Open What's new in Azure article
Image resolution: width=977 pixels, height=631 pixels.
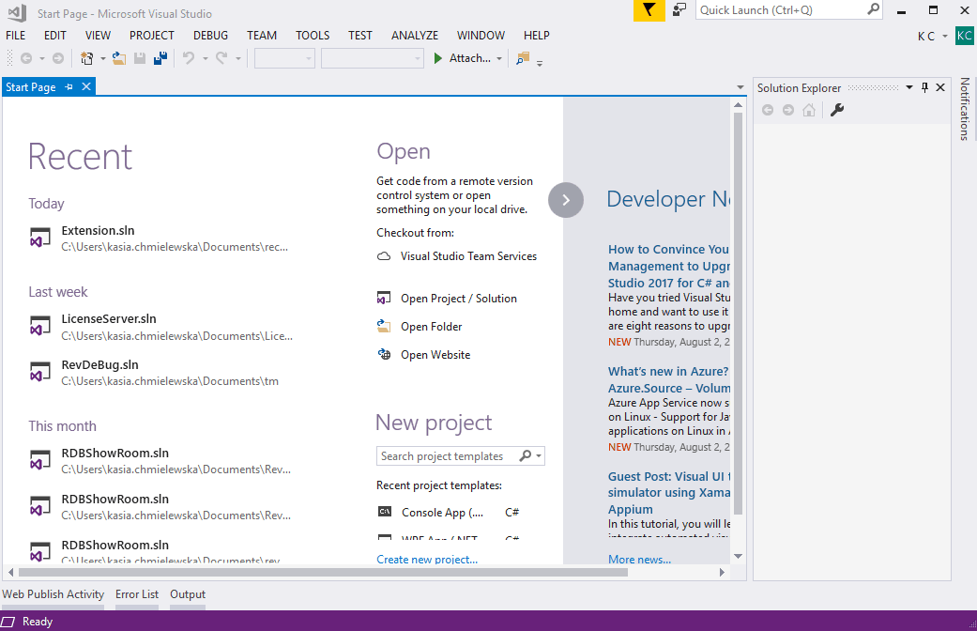point(668,379)
